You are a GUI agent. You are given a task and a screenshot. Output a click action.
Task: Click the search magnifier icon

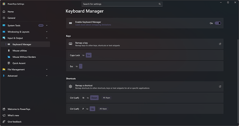160,4
